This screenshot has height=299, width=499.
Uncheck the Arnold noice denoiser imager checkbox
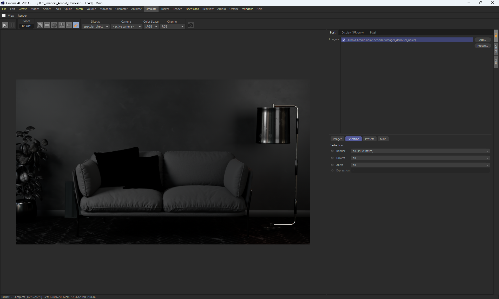tap(344, 40)
